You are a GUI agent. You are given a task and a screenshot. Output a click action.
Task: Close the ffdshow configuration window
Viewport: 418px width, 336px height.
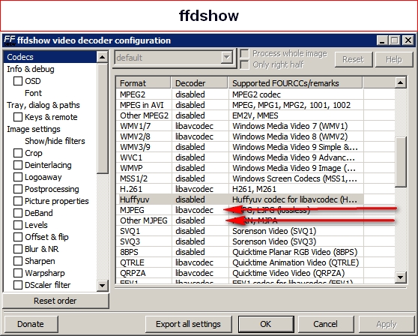[408, 40]
